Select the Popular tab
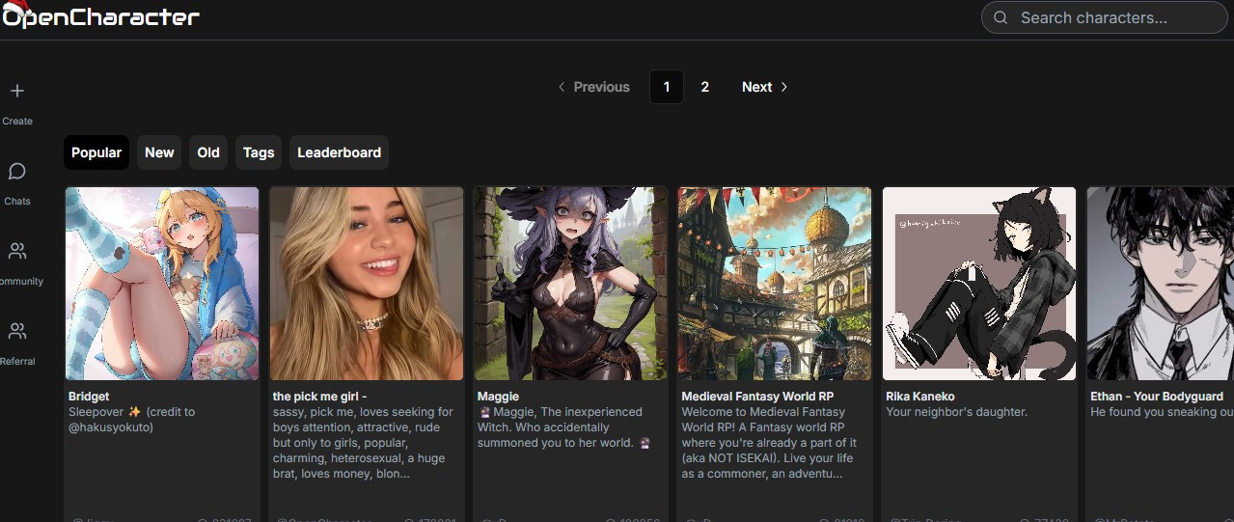This screenshot has width=1234, height=522. (96, 152)
